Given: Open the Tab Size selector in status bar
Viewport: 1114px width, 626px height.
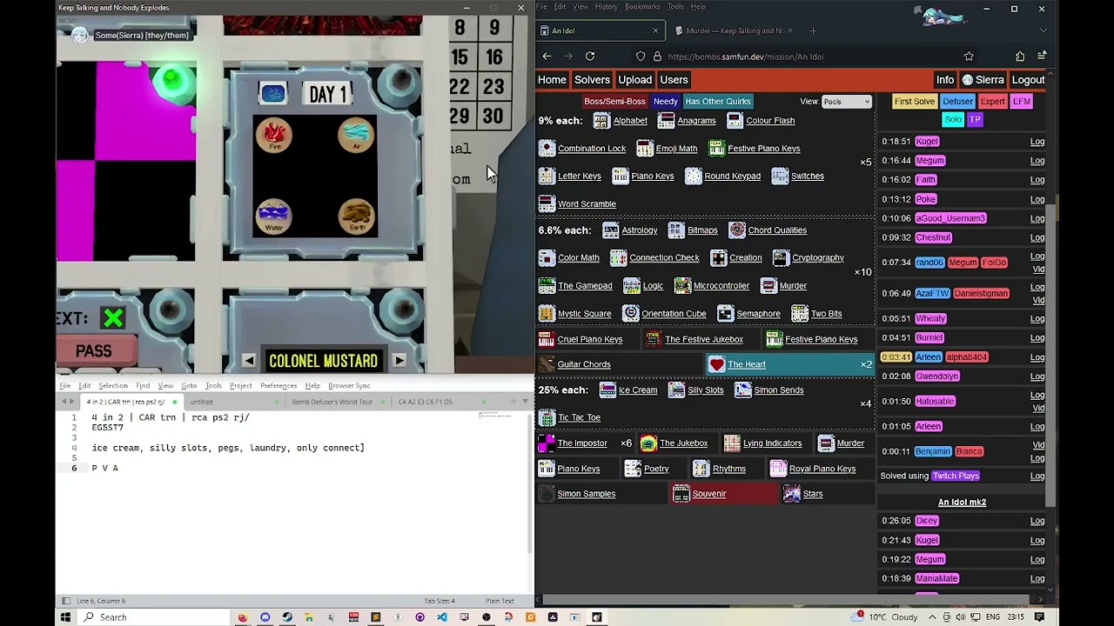Looking at the screenshot, I should tap(439, 601).
